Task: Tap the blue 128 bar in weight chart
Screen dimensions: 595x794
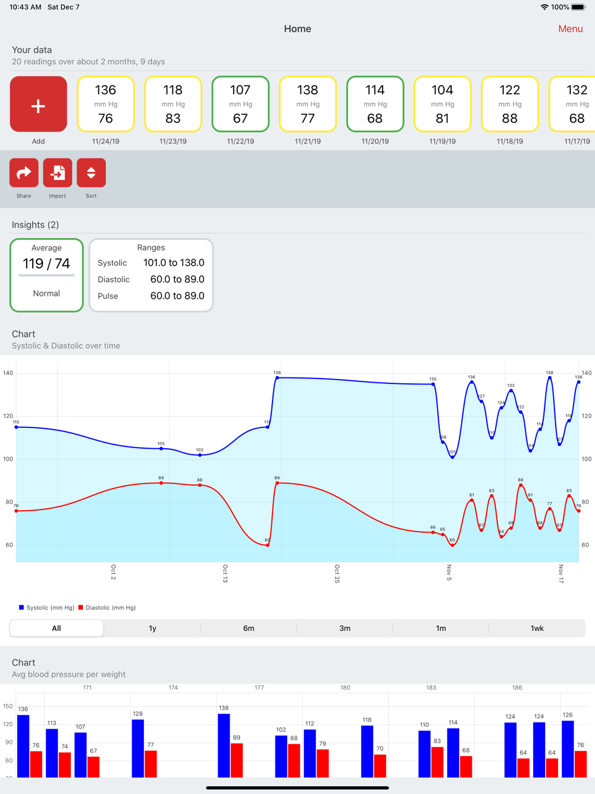Action: 138,748
